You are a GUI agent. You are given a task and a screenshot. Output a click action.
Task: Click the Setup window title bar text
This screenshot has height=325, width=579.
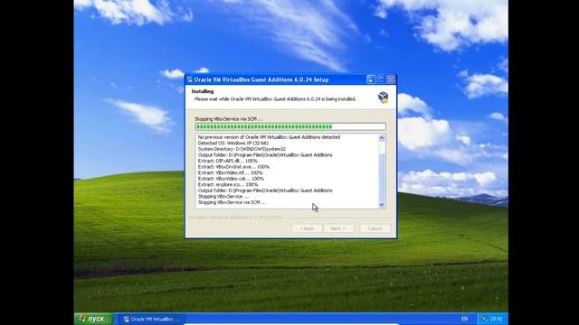coord(261,79)
